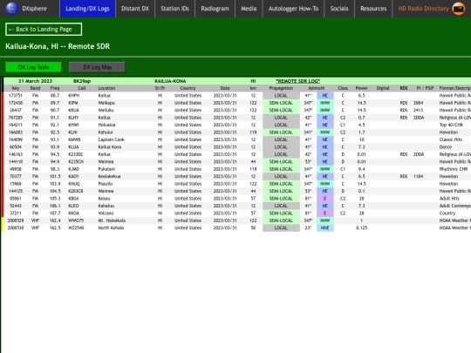Click the Top 40/CHR format cell

click(x=451, y=125)
